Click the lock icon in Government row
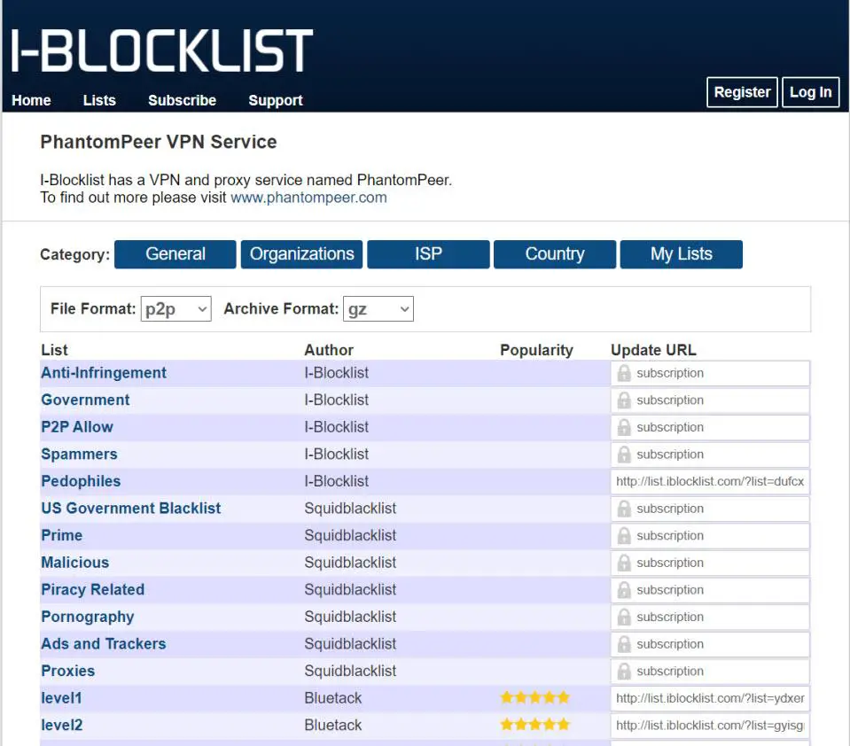 tap(624, 400)
